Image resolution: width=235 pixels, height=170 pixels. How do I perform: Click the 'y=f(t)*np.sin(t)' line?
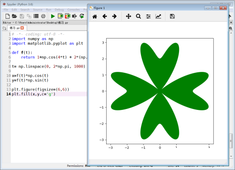click(x=30, y=80)
